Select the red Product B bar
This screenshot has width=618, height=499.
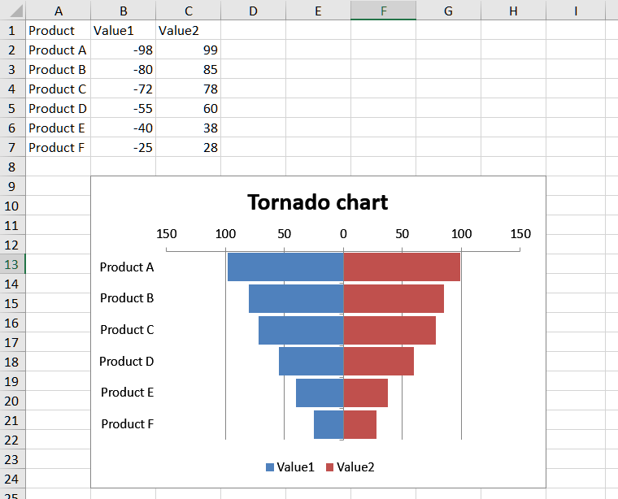point(394,298)
